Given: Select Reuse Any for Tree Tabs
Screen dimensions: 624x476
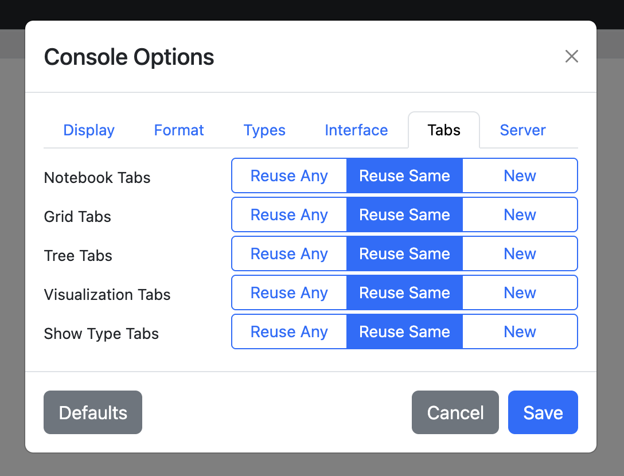Looking at the screenshot, I should [x=289, y=253].
